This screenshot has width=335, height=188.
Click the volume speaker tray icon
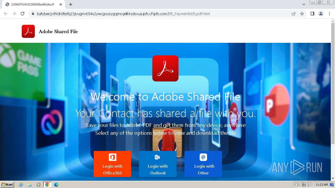tap(297, 185)
